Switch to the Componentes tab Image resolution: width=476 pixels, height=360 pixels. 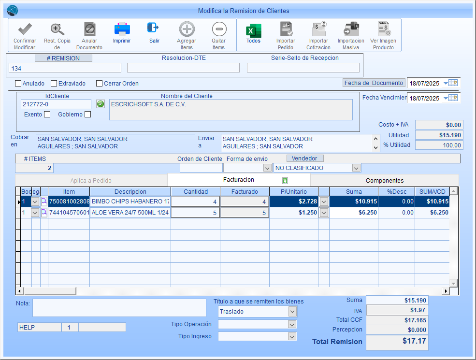pyautogui.click(x=384, y=180)
